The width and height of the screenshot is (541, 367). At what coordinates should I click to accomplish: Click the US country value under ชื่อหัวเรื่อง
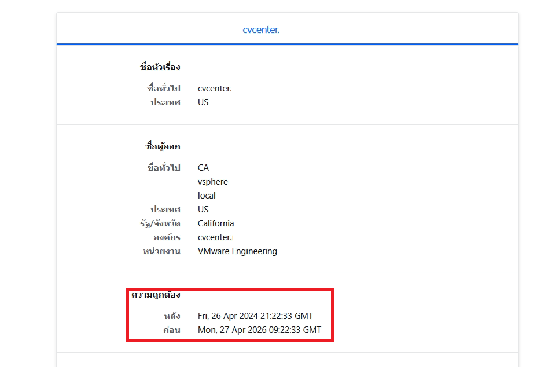[203, 102]
